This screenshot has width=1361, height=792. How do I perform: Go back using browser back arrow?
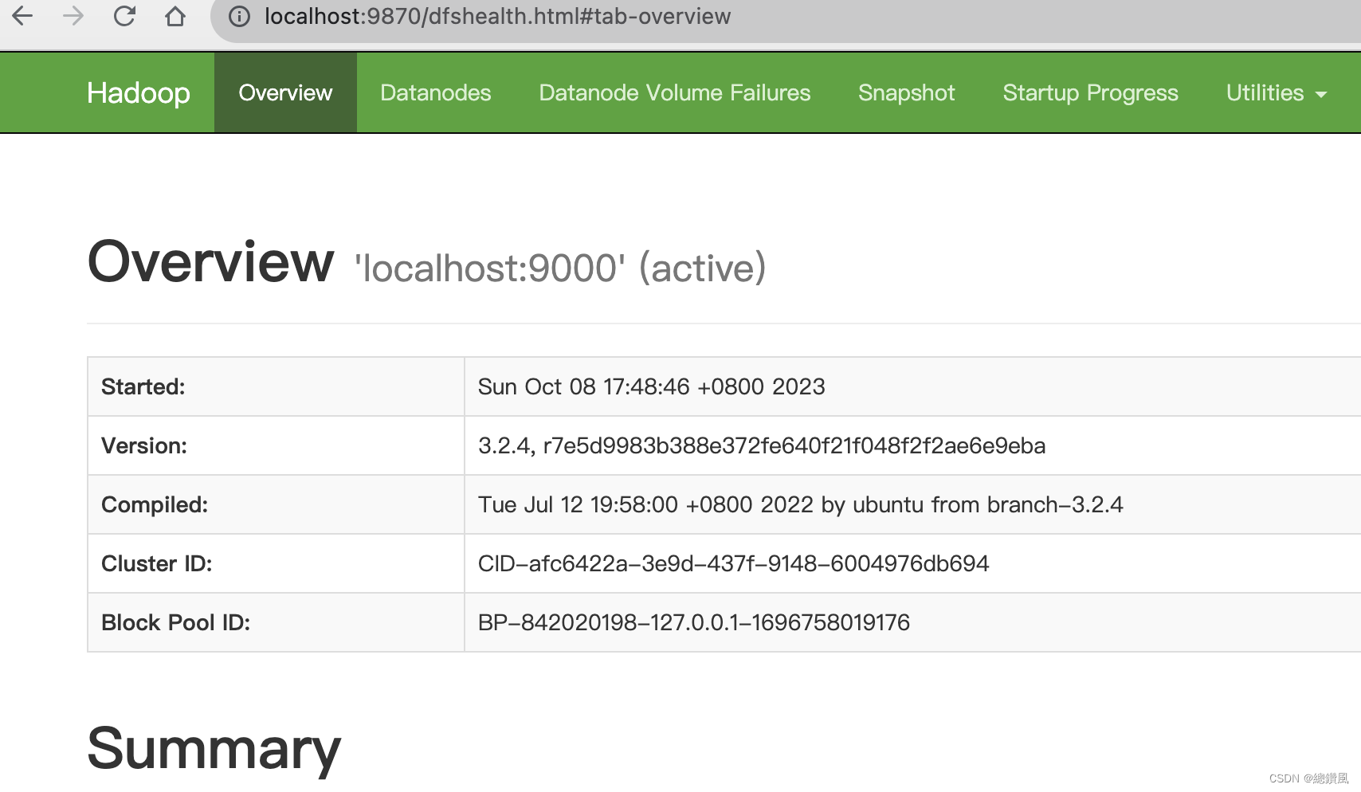pos(22,16)
